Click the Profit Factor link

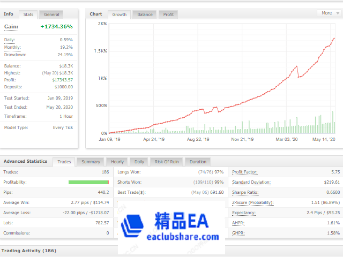coord(244,172)
